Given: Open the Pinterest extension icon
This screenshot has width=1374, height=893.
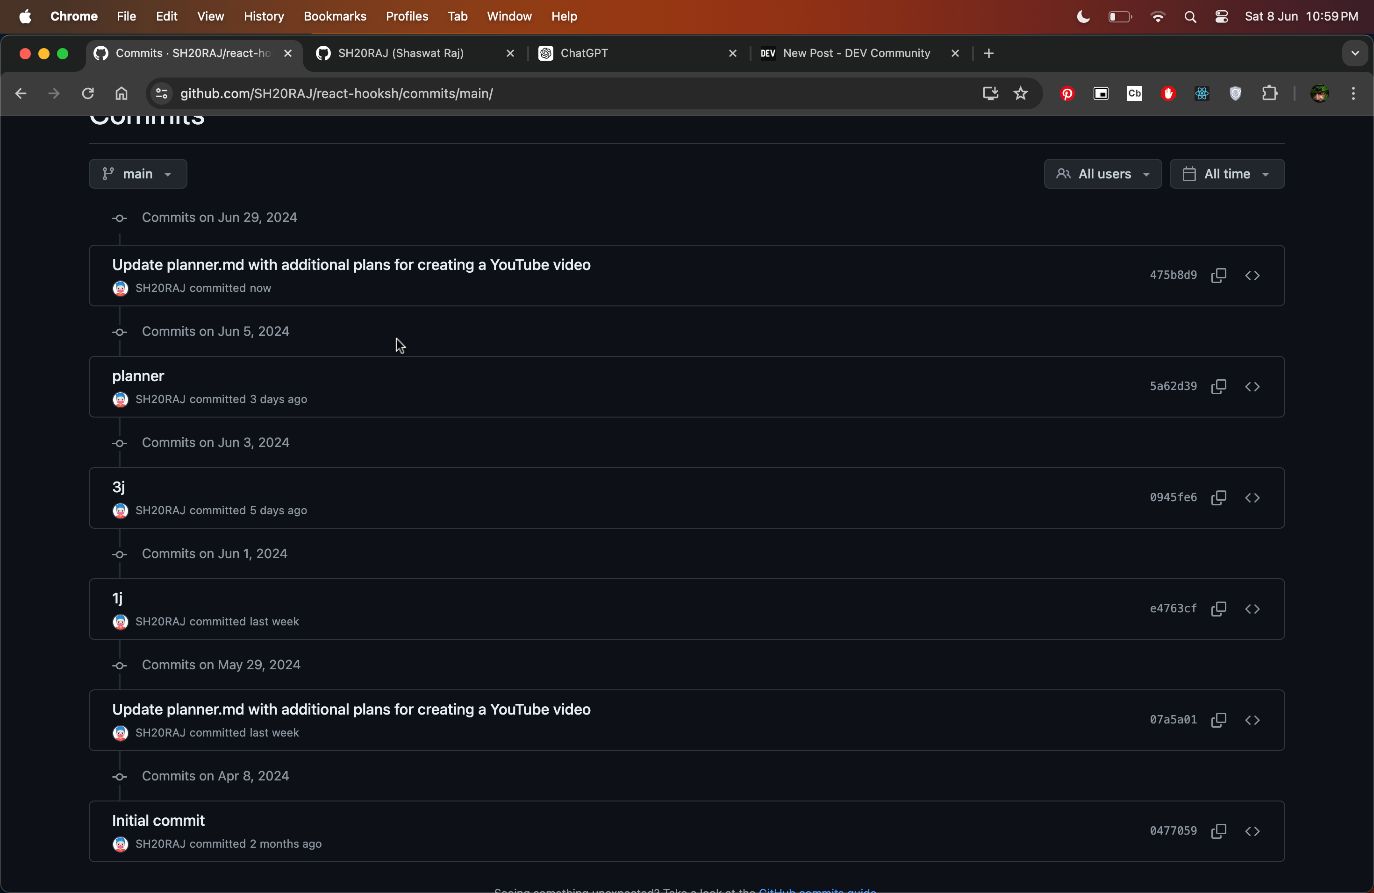Looking at the screenshot, I should pyautogui.click(x=1067, y=93).
